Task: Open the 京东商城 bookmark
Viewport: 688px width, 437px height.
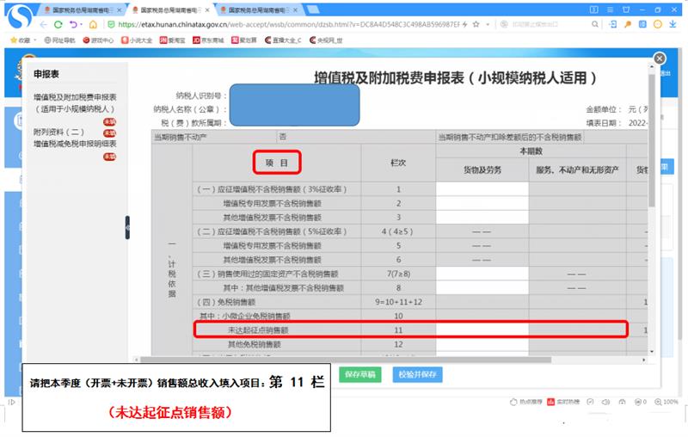Action: tap(212, 40)
